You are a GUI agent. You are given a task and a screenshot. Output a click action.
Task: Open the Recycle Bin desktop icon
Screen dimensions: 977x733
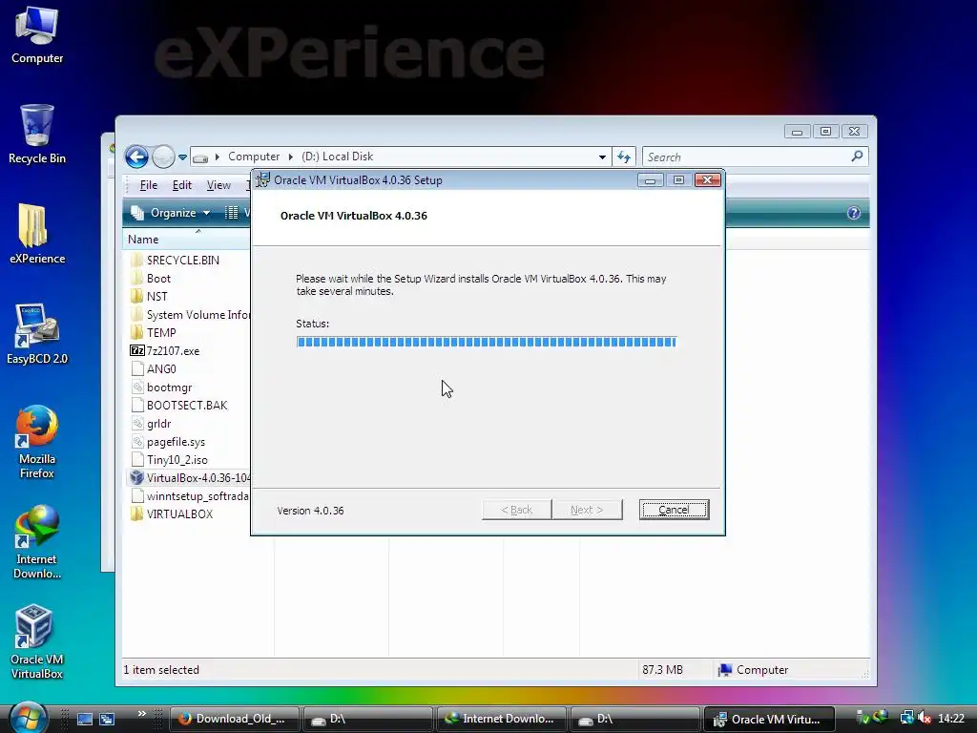pyautogui.click(x=37, y=134)
